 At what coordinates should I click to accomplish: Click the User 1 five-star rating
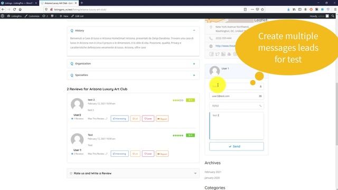178,135
